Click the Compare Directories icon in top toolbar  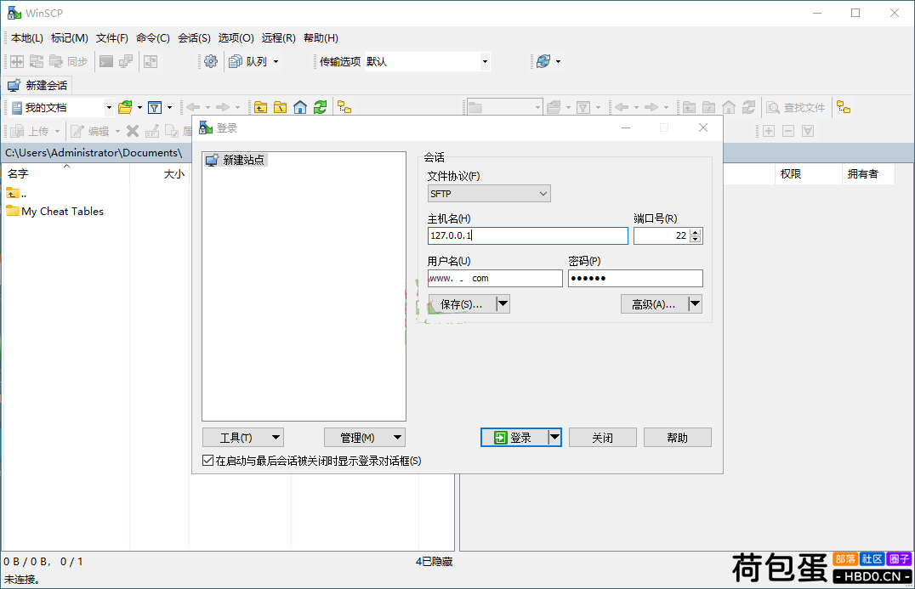(x=17, y=61)
